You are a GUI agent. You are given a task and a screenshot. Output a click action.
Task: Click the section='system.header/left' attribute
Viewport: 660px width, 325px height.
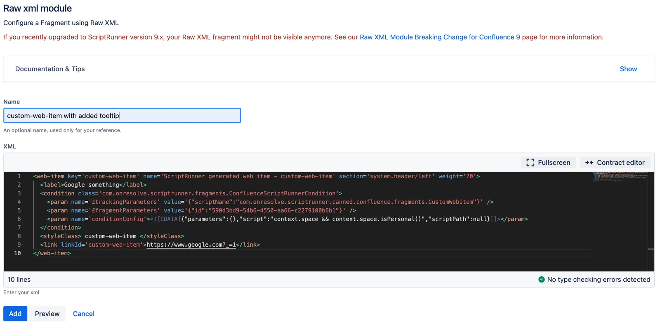tap(387, 176)
